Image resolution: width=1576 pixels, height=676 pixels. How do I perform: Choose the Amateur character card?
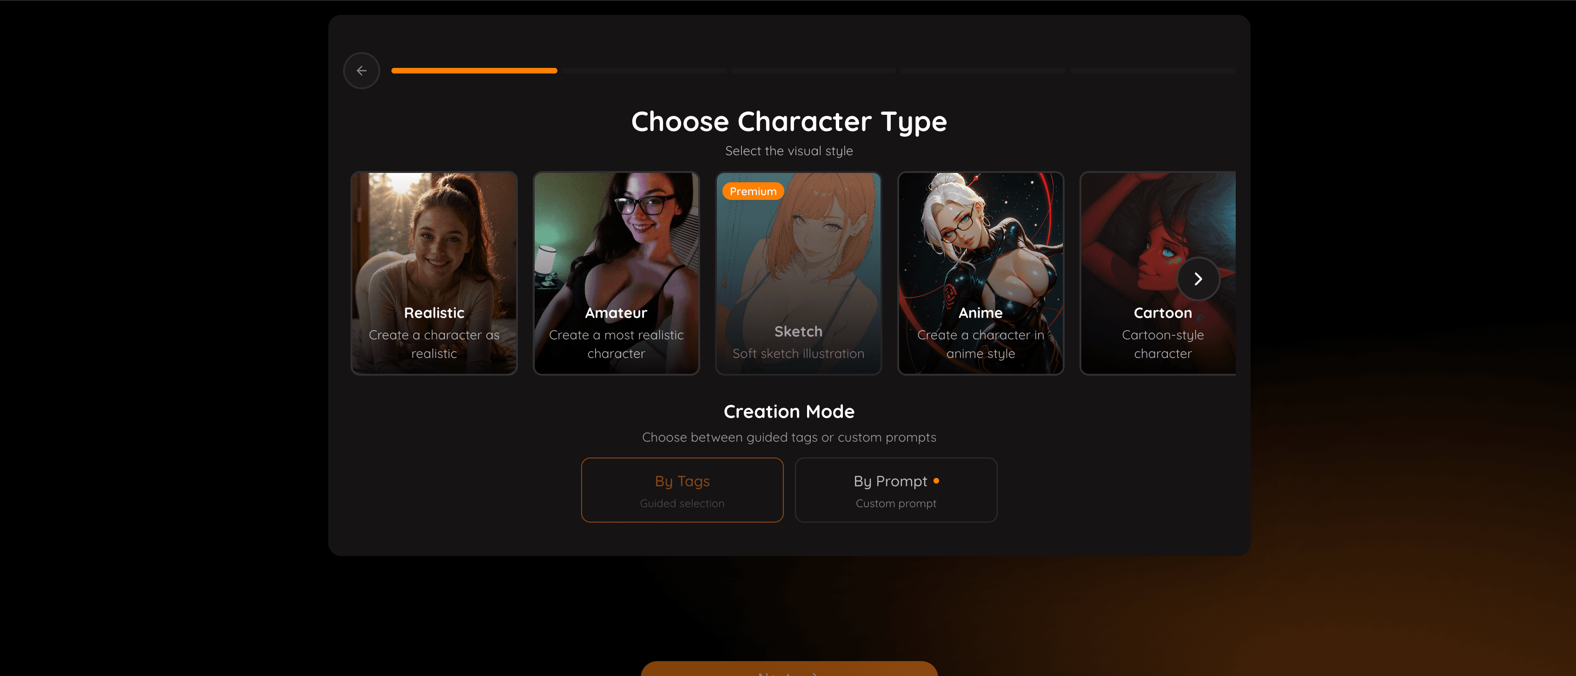pyautogui.click(x=616, y=273)
